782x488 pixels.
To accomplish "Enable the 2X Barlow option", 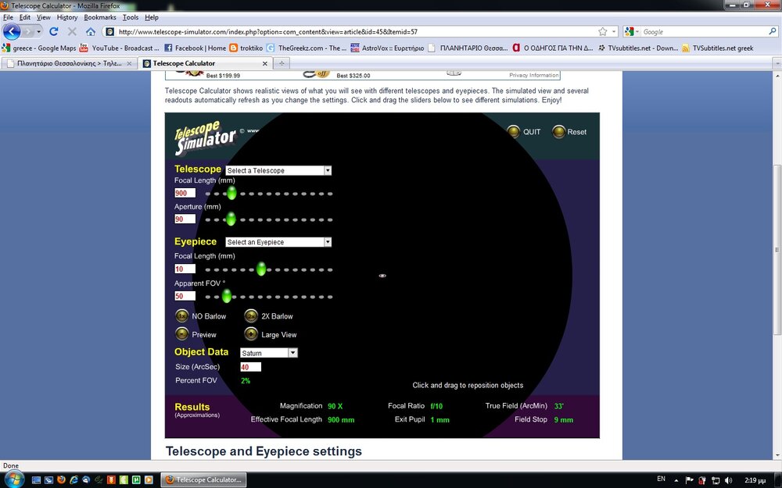I will tap(251, 316).
